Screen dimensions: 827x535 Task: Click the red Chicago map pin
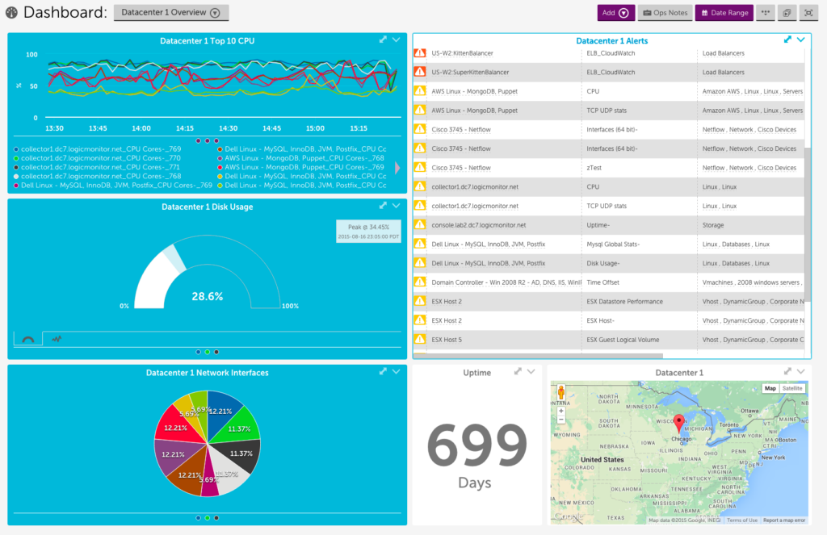[x=679, y=423]
